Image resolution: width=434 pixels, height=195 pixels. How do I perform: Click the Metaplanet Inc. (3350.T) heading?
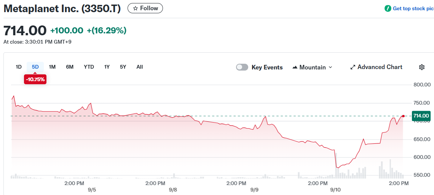tap(62, 9)
